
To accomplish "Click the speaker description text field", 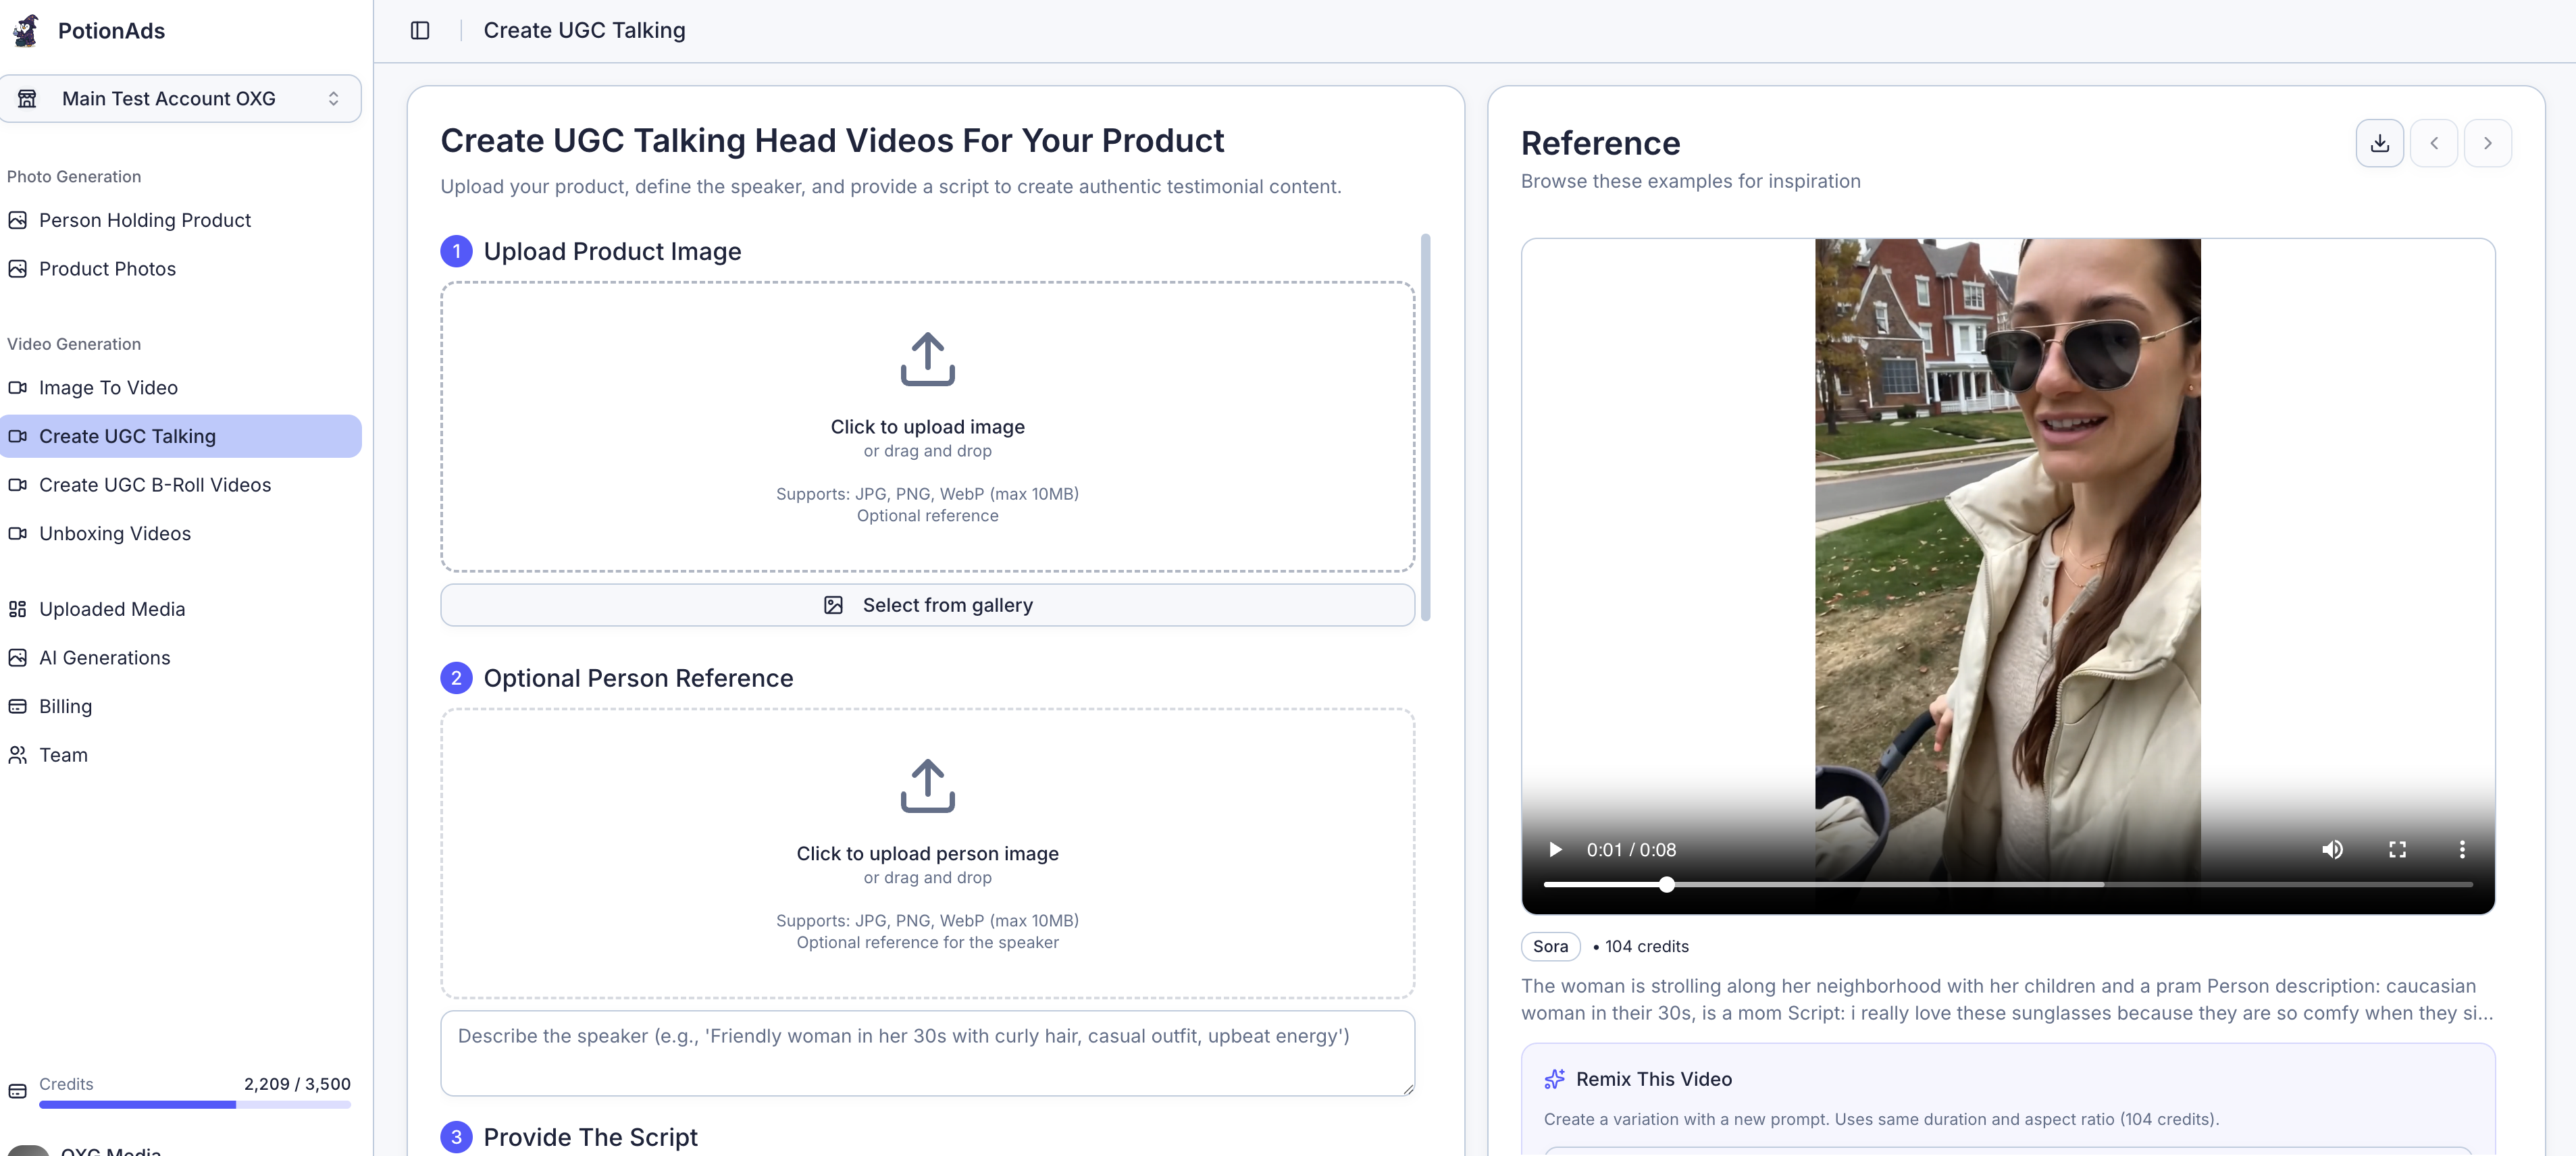I will pyautogui.click(x=927, y=1052).
